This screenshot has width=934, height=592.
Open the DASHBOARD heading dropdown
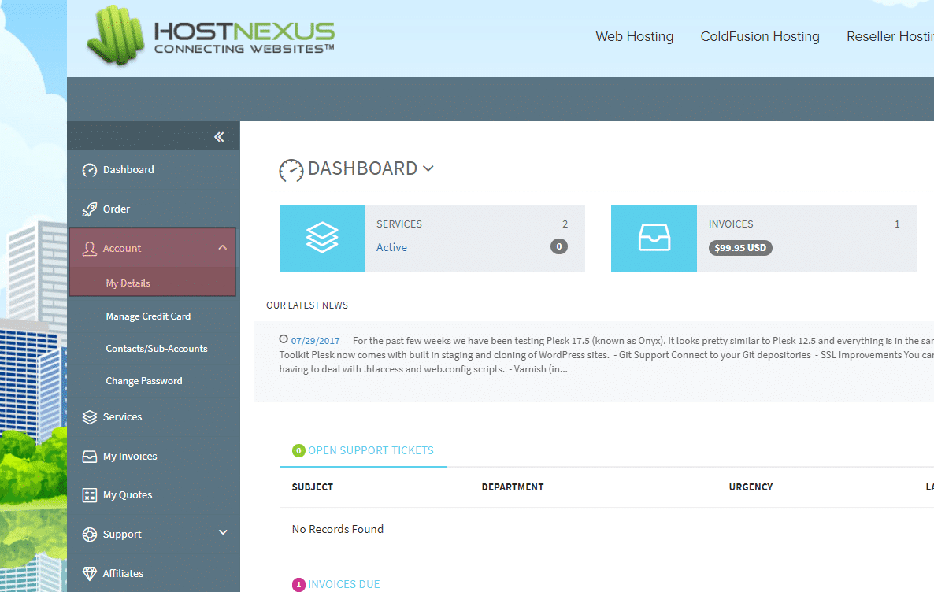428,168
